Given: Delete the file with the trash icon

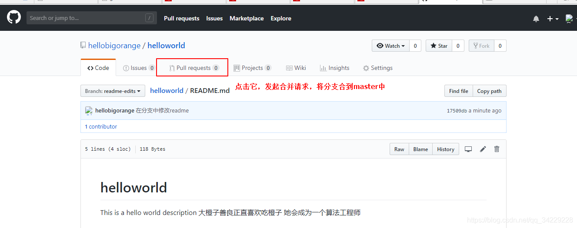Looking at the screenshot, I should click(497, 149).
